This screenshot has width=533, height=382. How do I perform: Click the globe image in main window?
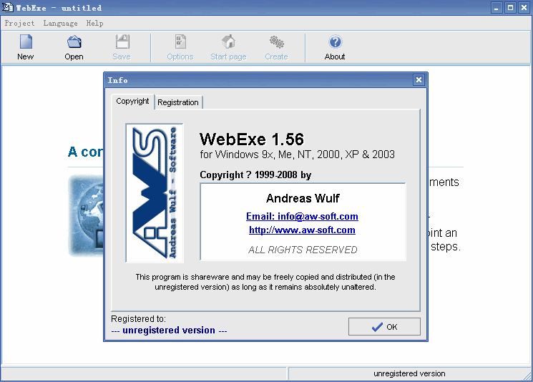86,215
